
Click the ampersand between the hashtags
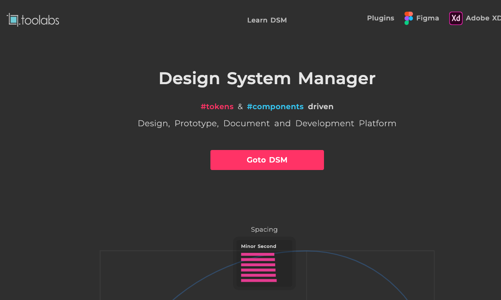click(240, 107)
